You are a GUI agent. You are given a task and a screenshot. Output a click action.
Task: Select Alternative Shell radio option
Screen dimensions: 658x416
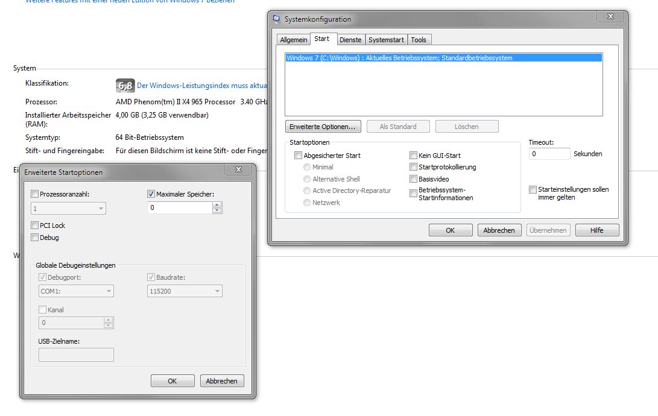(x=307, y=179)
